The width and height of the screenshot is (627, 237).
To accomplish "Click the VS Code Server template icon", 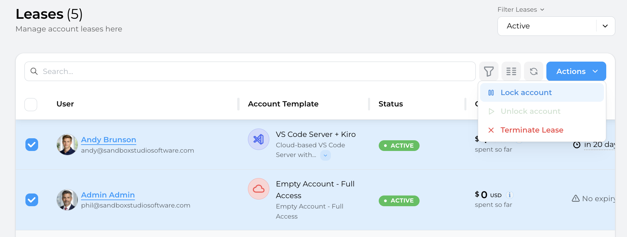I will click(x=258, y=139).
